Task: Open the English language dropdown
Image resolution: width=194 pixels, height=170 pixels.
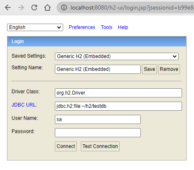Action: click(x=35, y=27)
